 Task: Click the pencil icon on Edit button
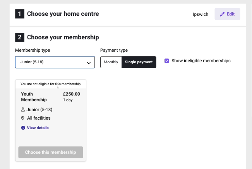[222, 14]
